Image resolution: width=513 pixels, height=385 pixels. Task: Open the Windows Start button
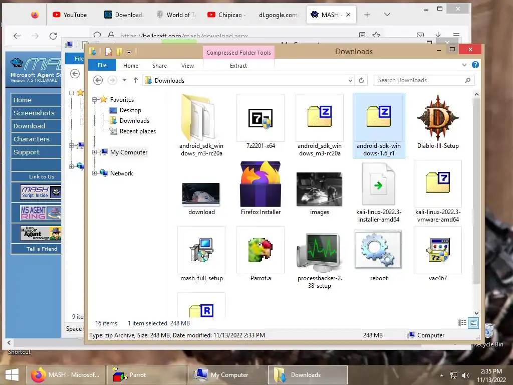[12, 375]
